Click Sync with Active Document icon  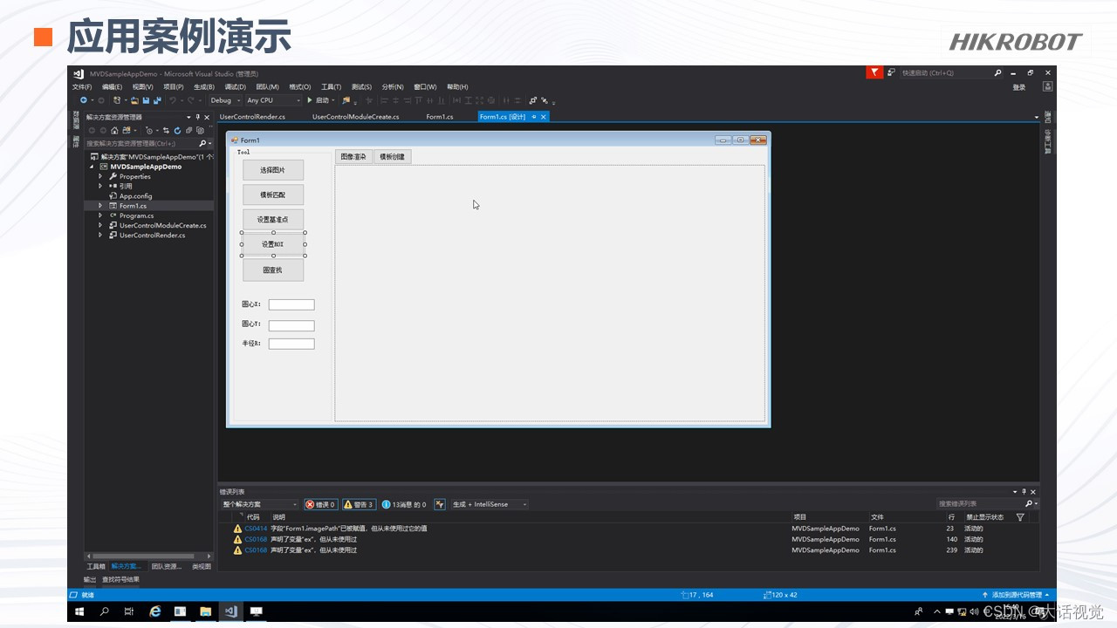166,131
